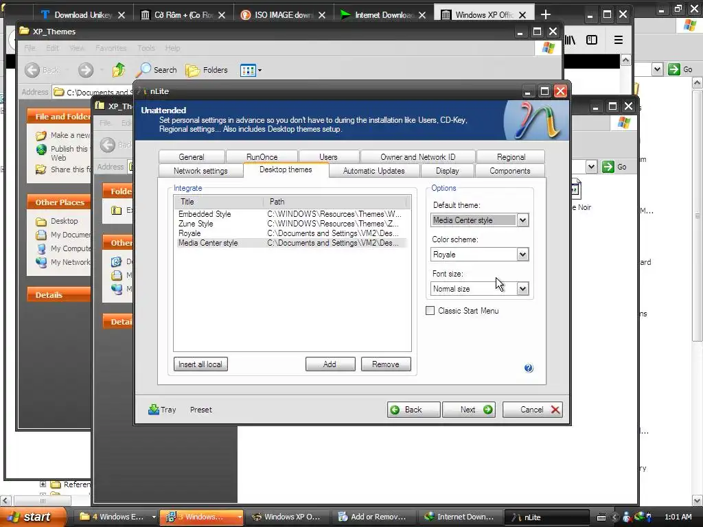Image resolution: width=703 pixels, height=527 pixels.
Task: Toggle the Folders pane in the XP_Themes window
Action: pyautogui.click(x=207, y=70)
